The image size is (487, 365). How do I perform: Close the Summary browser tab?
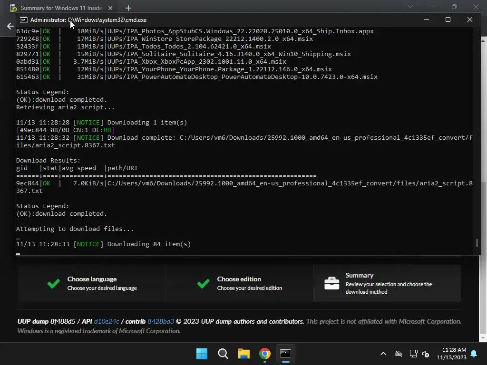pyautogui.click(x=110, y=8)
